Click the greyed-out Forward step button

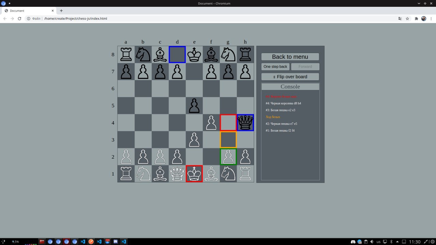coord(305,67)
